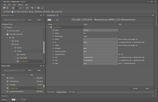Click Find in the Device Kits panel

30,70
